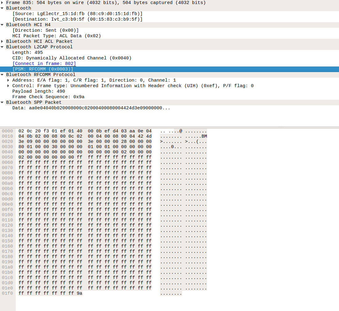339x311 pixels.
Task: Collapse Bluetooth RFCOMM Protocol section
Action: 2,75
